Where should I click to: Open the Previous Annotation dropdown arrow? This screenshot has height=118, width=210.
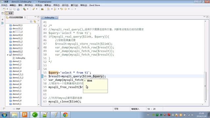pos(58,9)
